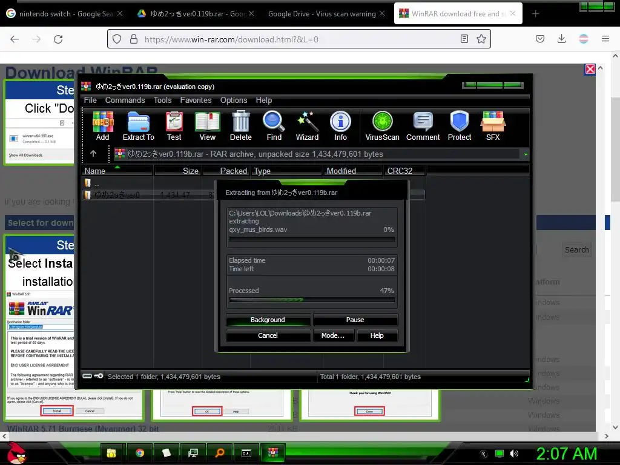This screenshot has width=620, height=465.
Task: Sort by the Type column header
Action: coord(286,171)
